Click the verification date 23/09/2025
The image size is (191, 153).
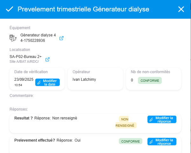[24, 80]
